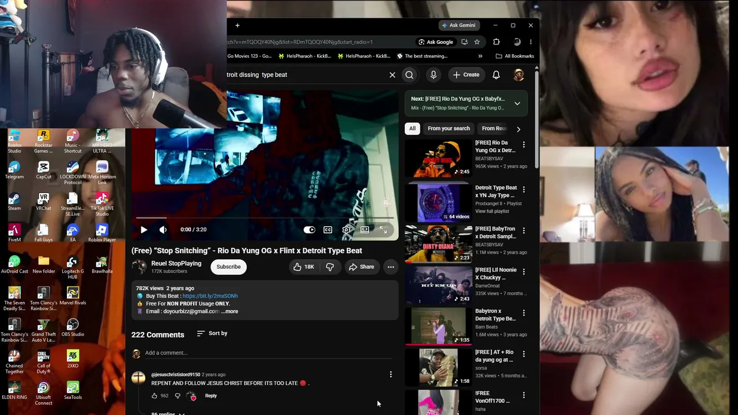Click the Add a comment field
This screenshot has height=415, width=738.
coord(270,353)
